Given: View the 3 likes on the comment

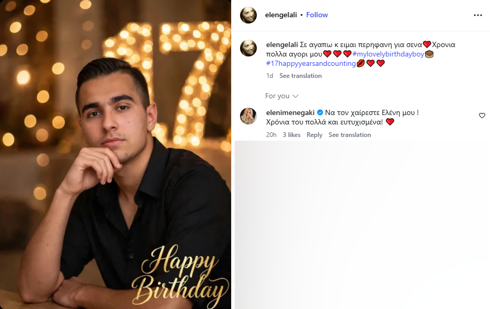Looking at the screenshot, I should [x=292, y=135].
